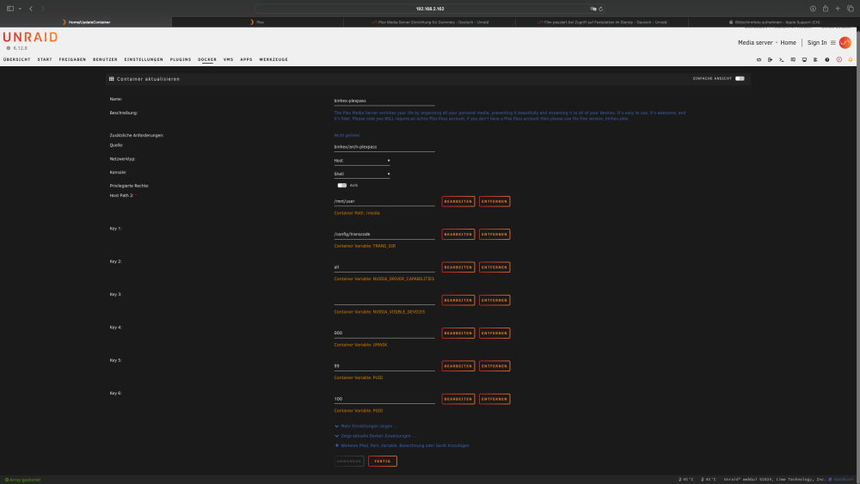The width and height of the screenshot is (860, 484).
Task: Open the Safari sidebar dropdown arrow
Action: 20,9
